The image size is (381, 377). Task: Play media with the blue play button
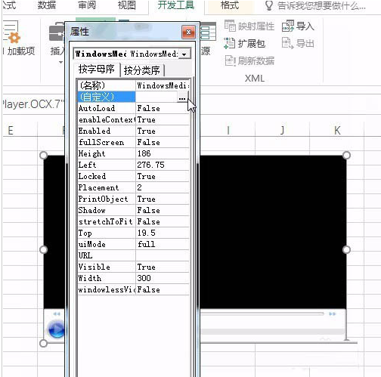(56, 329)
